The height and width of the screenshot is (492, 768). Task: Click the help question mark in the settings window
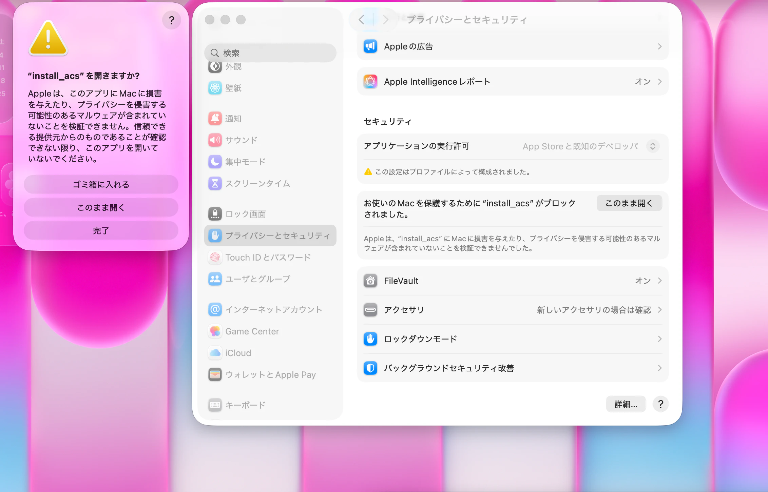(x=660, y=404)
